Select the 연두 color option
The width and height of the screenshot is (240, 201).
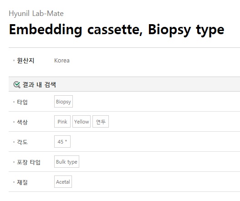(101, 122)
